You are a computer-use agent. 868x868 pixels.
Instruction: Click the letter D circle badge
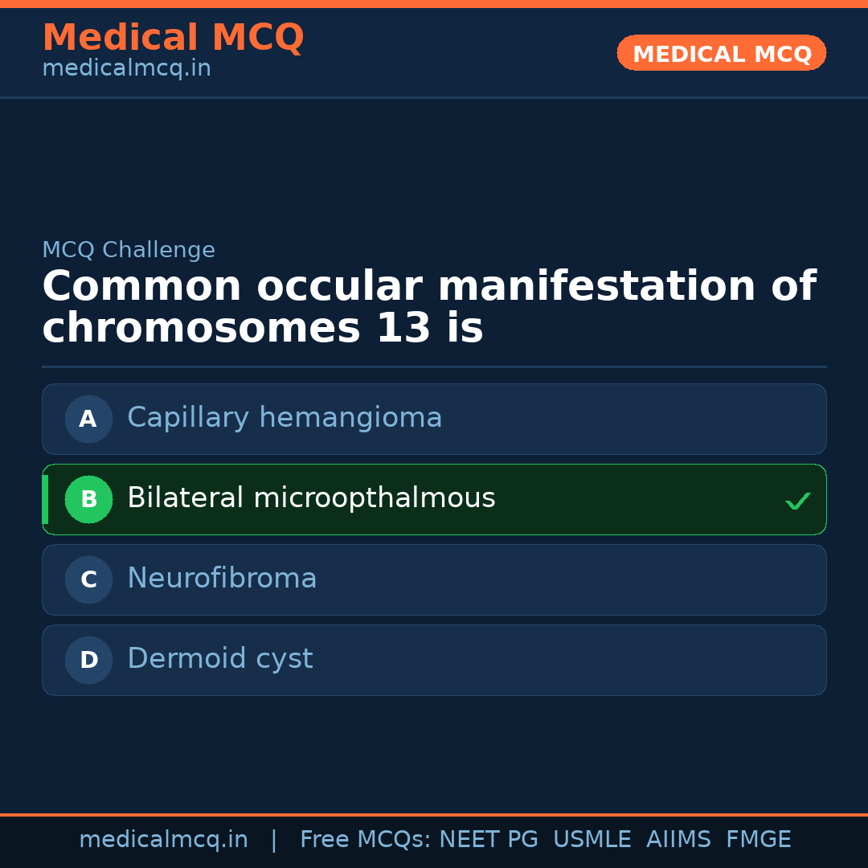point(88,660)
